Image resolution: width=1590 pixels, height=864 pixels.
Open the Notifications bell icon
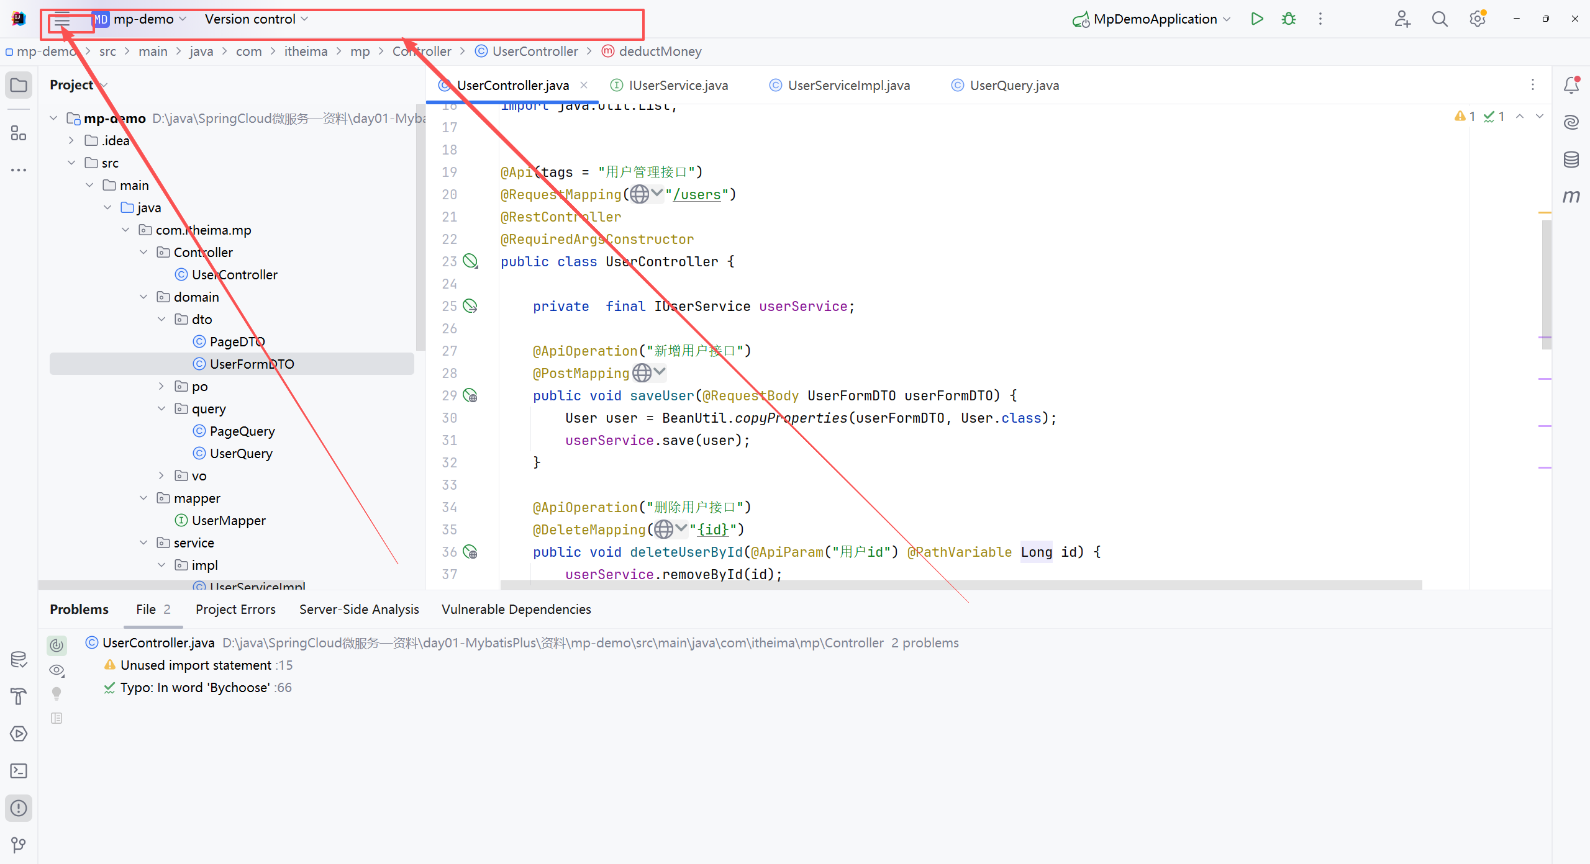point(1571,85)
